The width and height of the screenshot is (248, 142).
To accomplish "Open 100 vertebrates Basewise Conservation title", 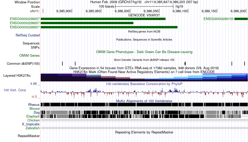I will (144, 84).
